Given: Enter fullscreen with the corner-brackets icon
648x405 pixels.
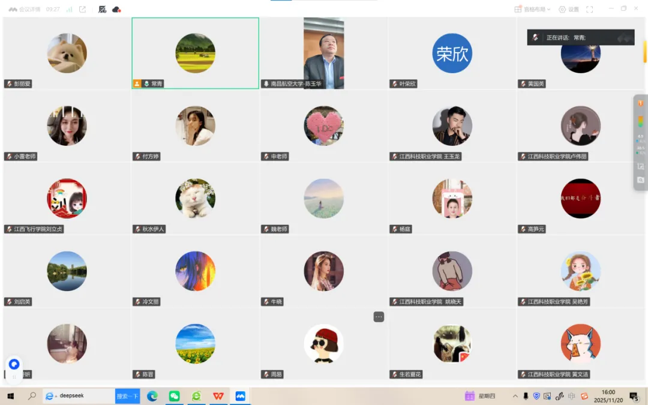Looking at the screenshot, I should pyautogui.click(x=590, y=9).
